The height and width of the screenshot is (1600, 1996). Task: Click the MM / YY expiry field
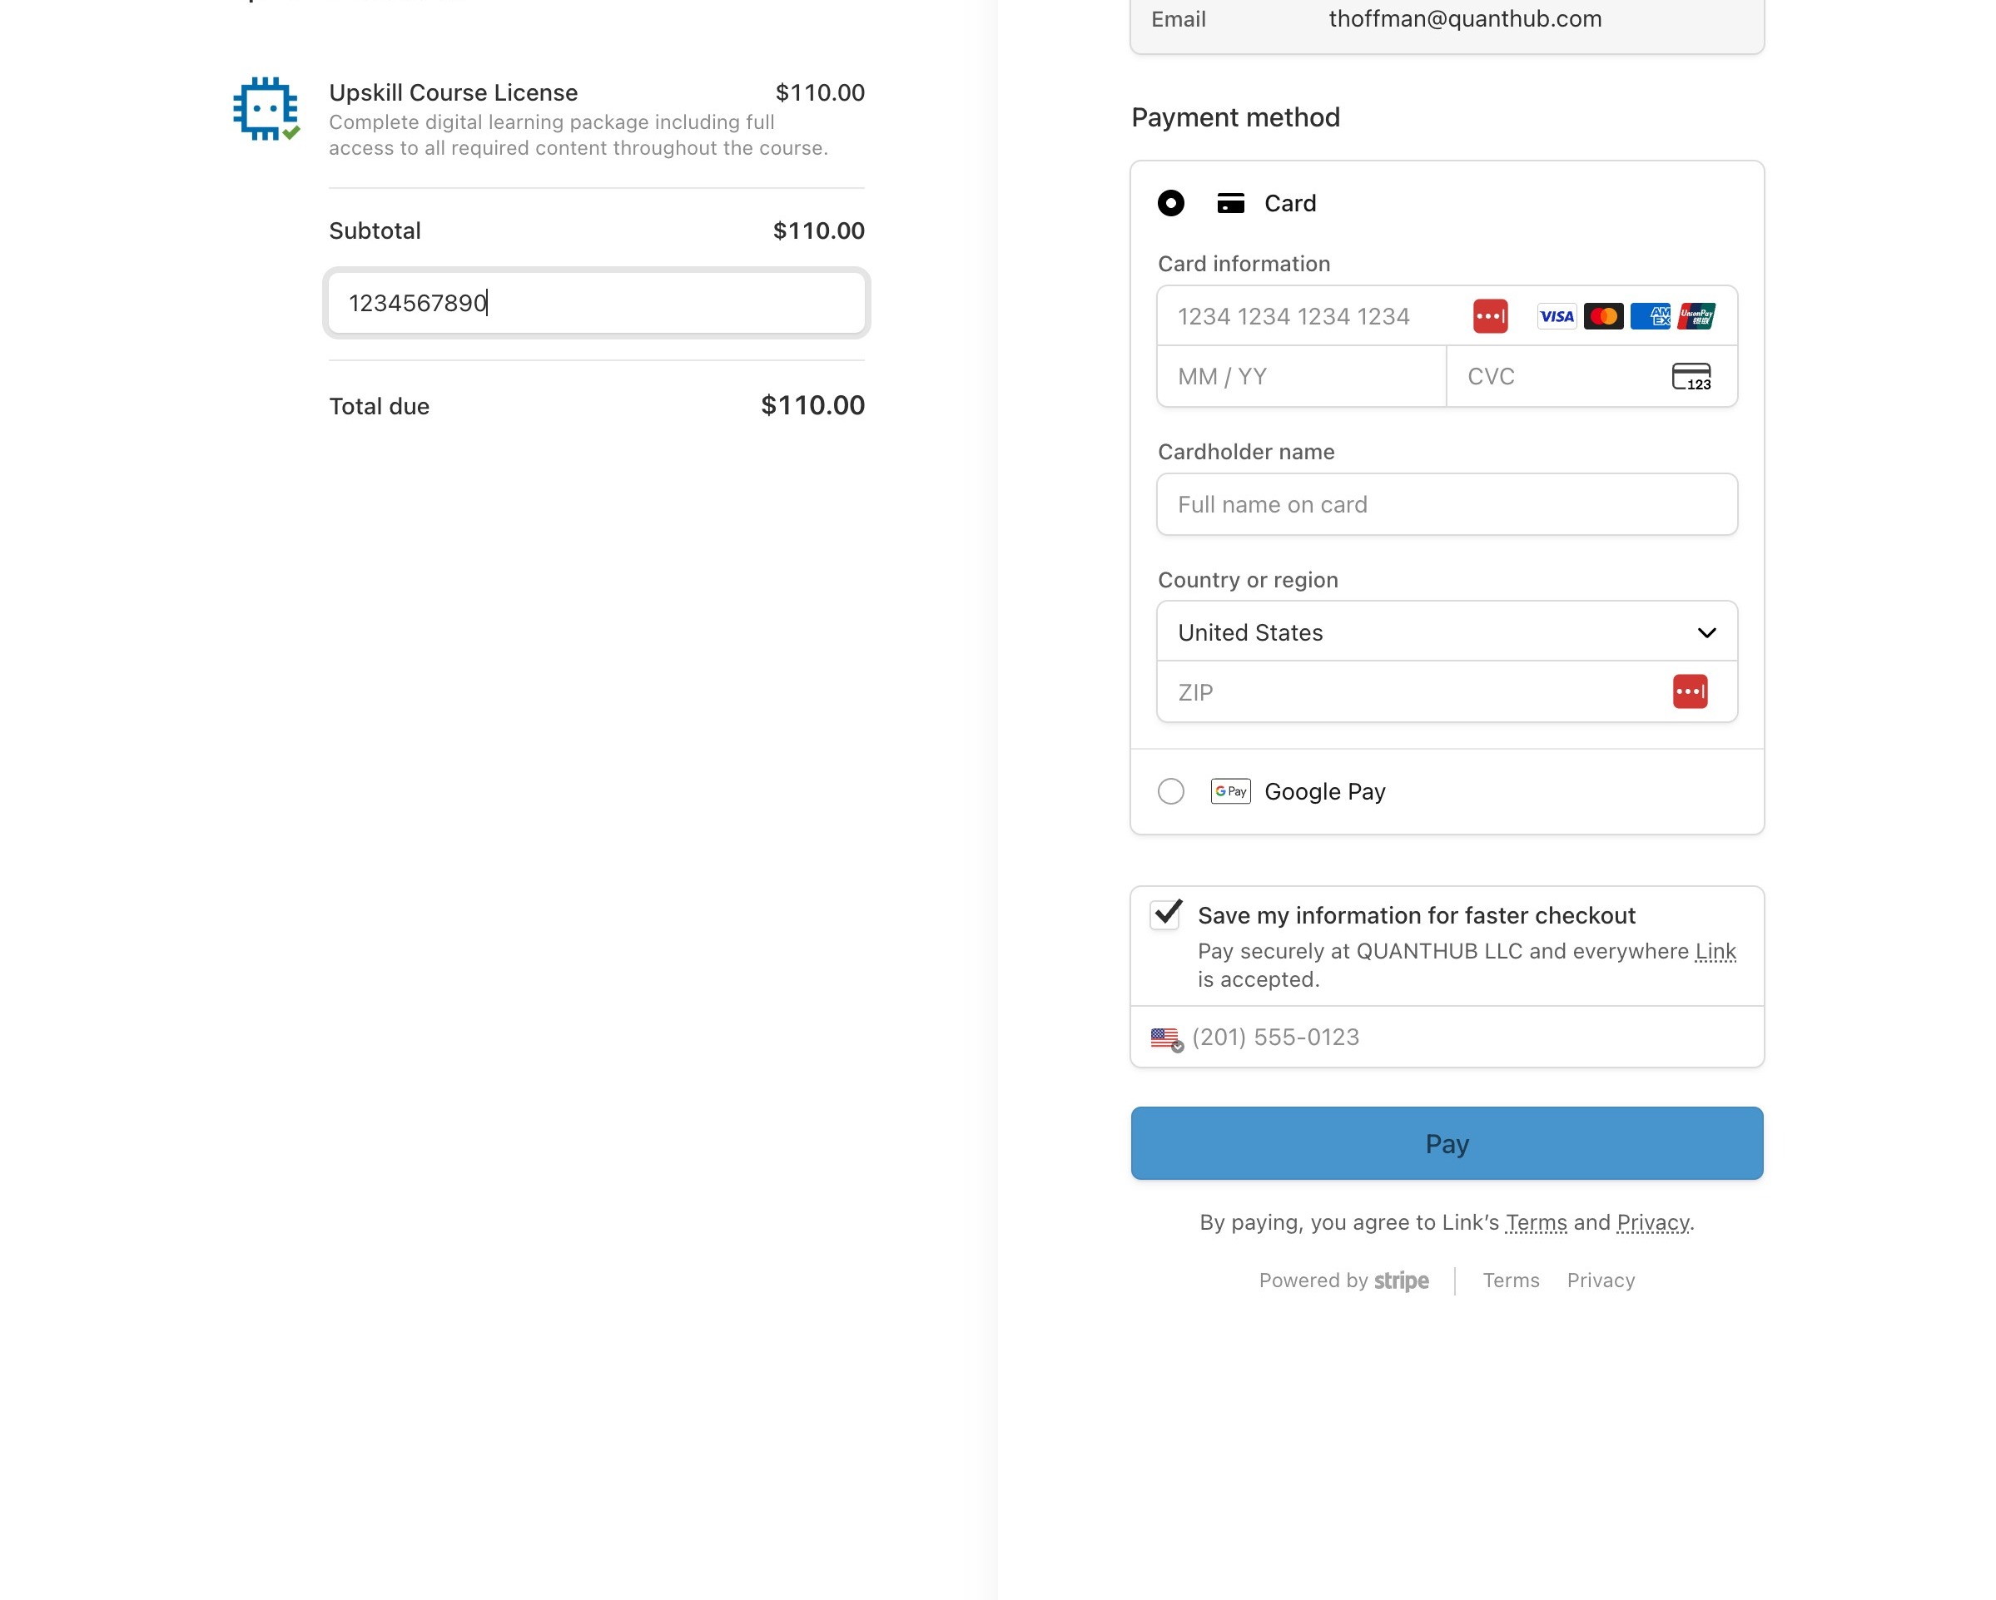coord(1301,377)
